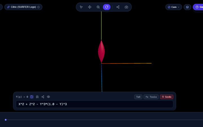Share the formula from editor panel

43,97
